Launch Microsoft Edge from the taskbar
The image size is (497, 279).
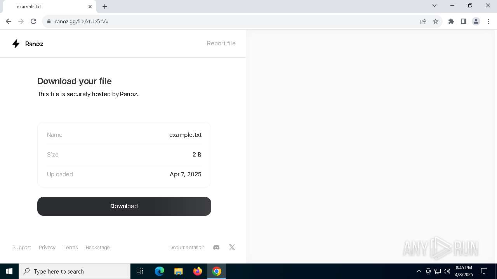coord(160,271)
